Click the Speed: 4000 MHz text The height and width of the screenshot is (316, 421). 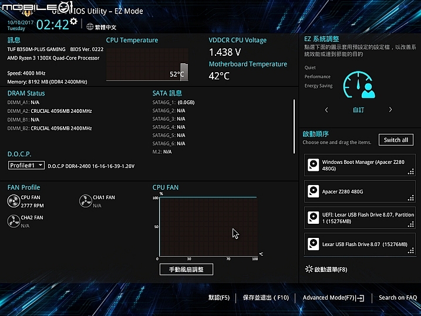click(x=26, y=73)
